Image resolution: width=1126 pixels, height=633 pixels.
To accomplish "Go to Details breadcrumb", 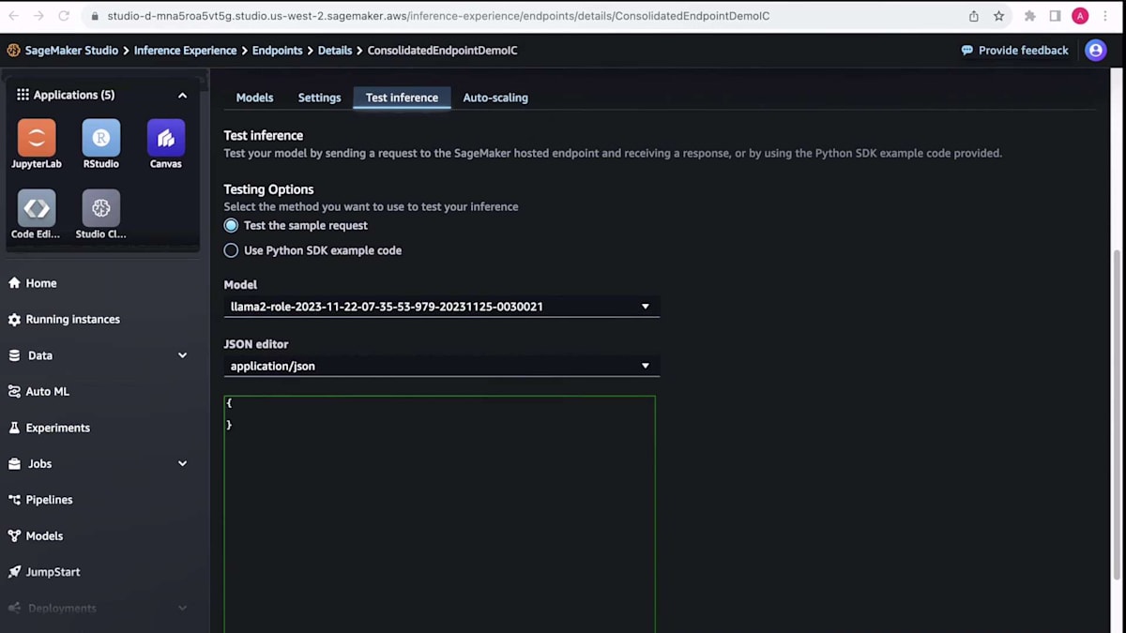I will pyautogui.click(x=335, y=51).
